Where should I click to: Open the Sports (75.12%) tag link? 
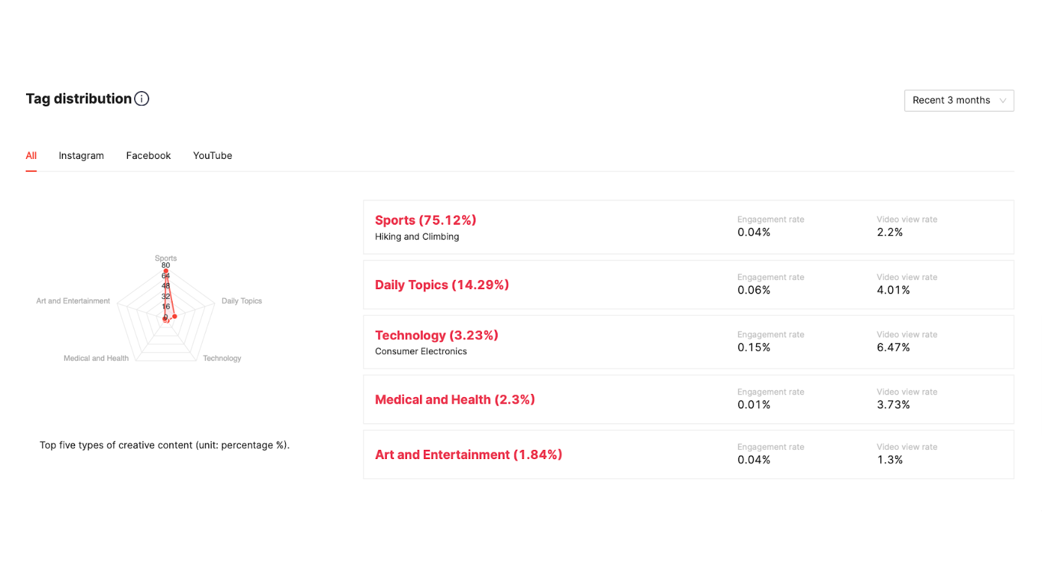point(425,220)
